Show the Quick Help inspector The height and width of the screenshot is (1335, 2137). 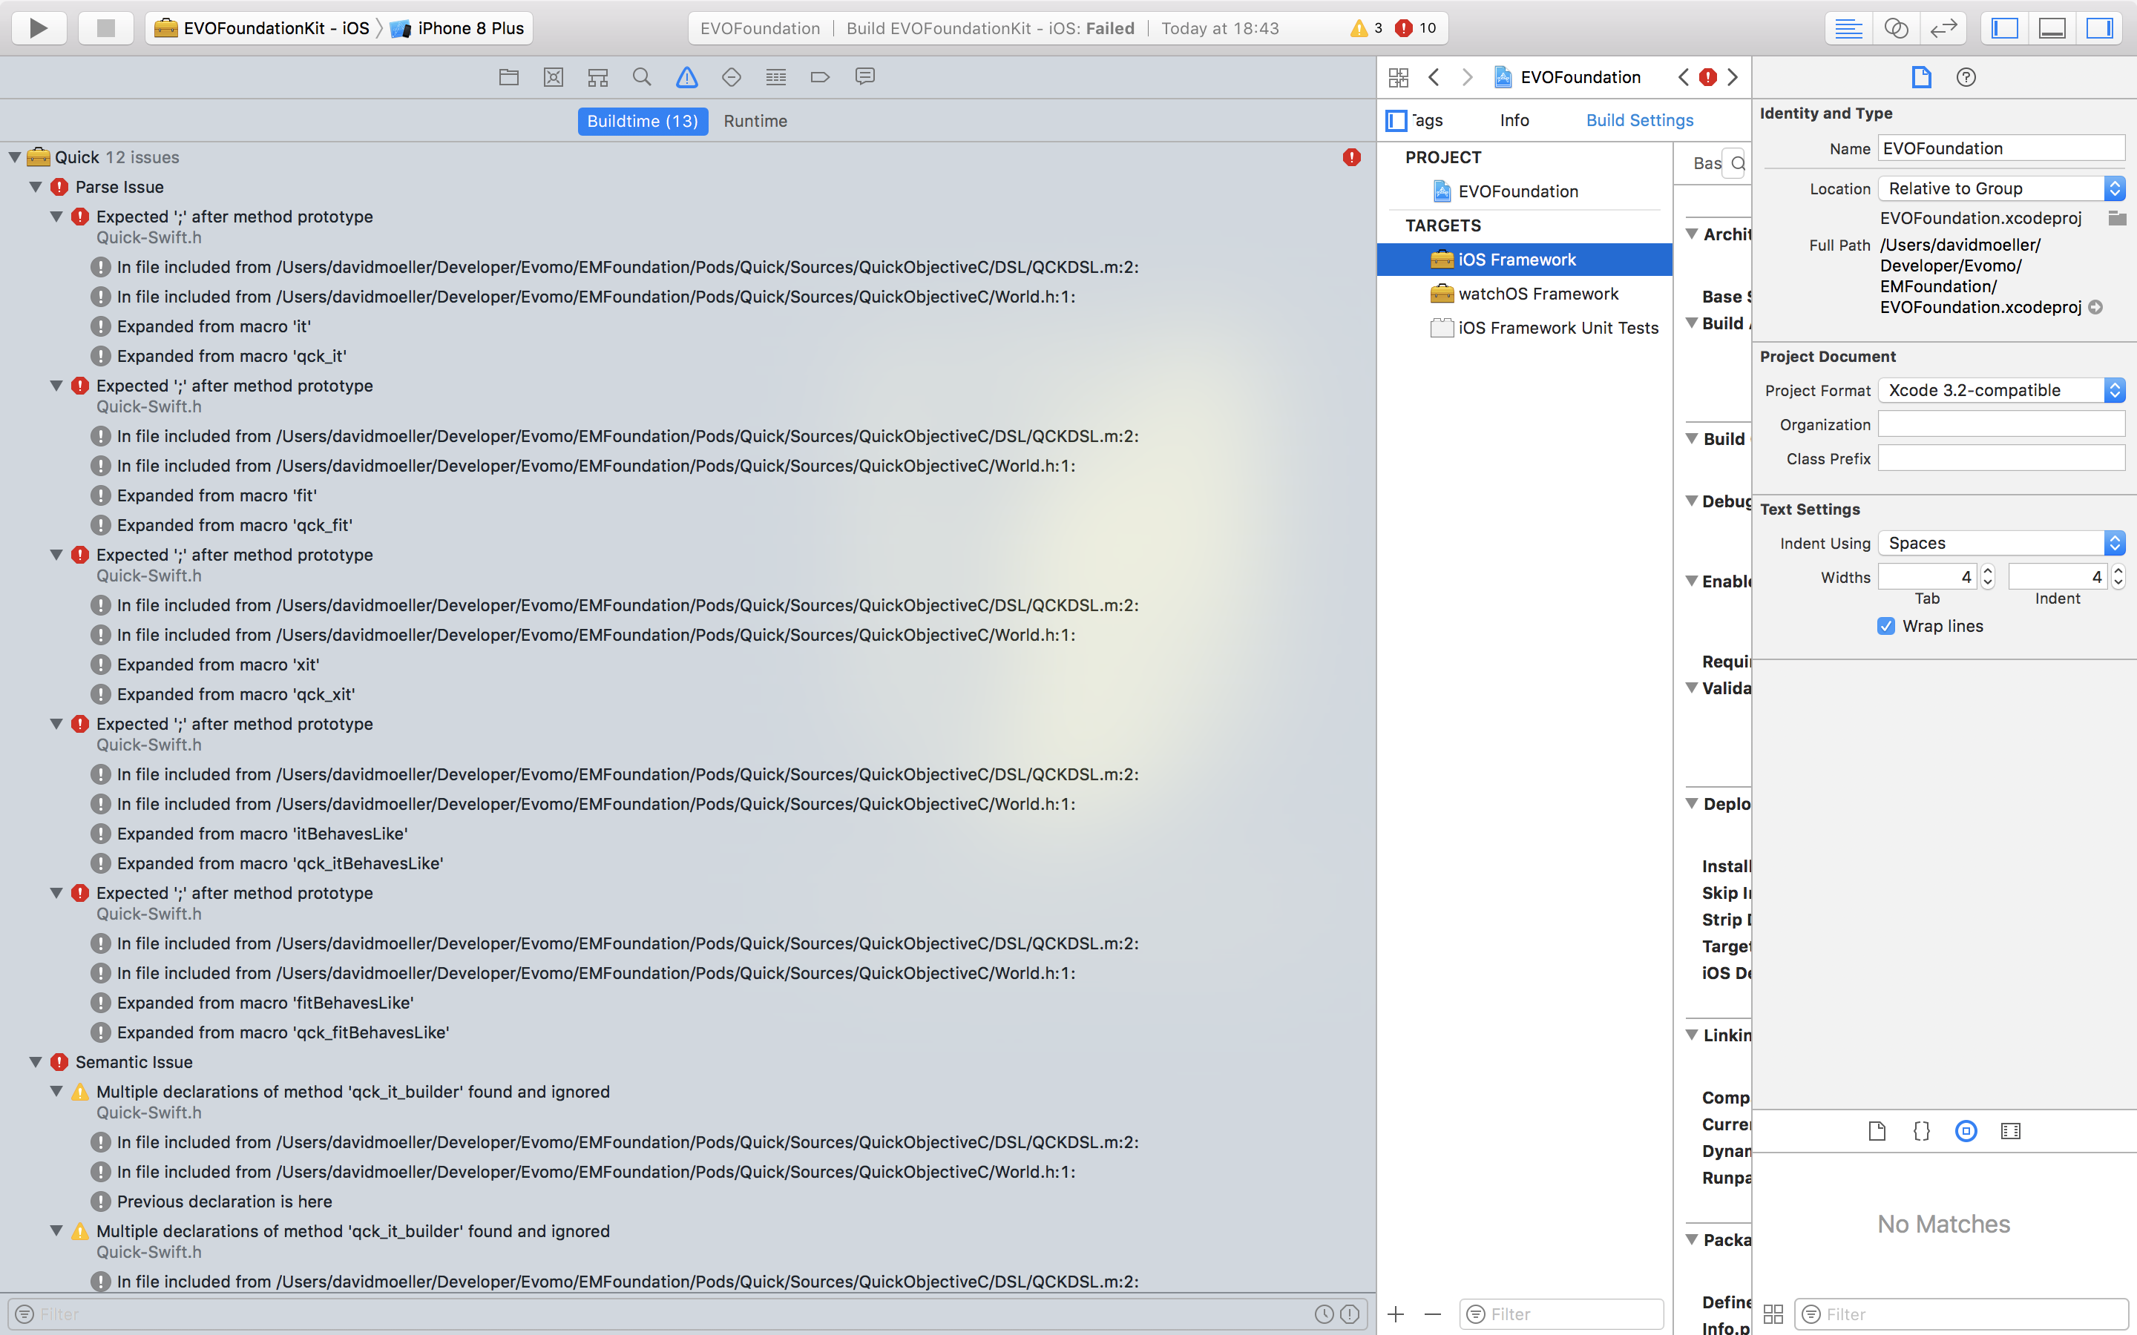1966,77
